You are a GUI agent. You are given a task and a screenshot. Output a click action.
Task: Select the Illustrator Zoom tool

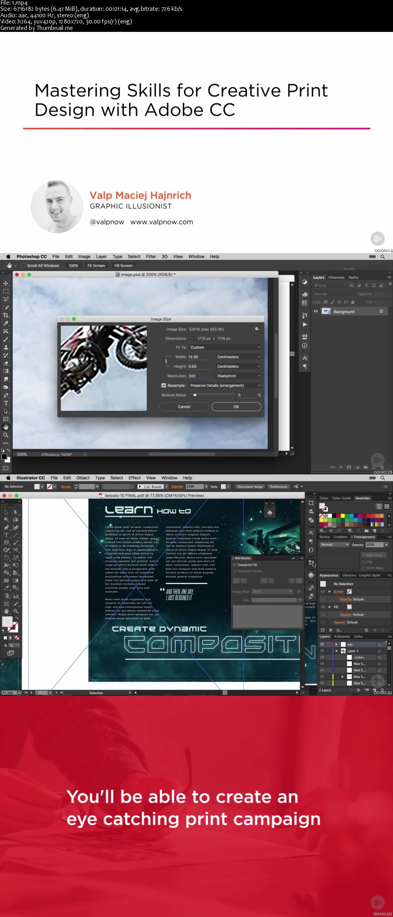16,611
